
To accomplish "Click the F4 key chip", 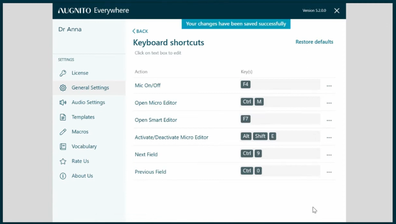I will click(246, 84).
